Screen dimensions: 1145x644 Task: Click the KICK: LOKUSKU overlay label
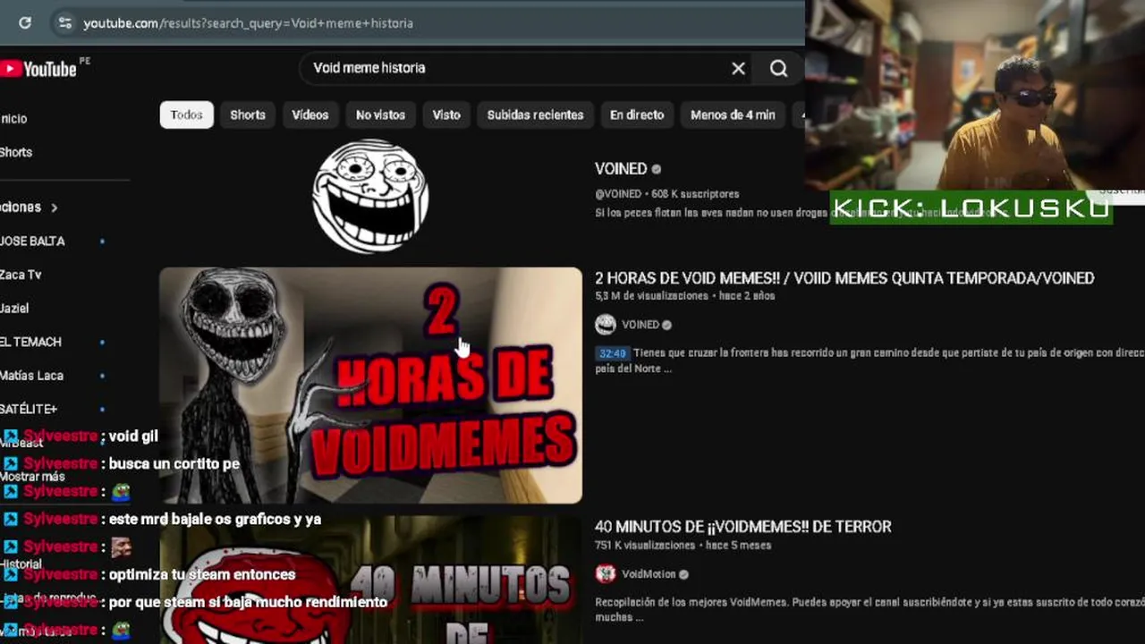[x=971, y=208]
